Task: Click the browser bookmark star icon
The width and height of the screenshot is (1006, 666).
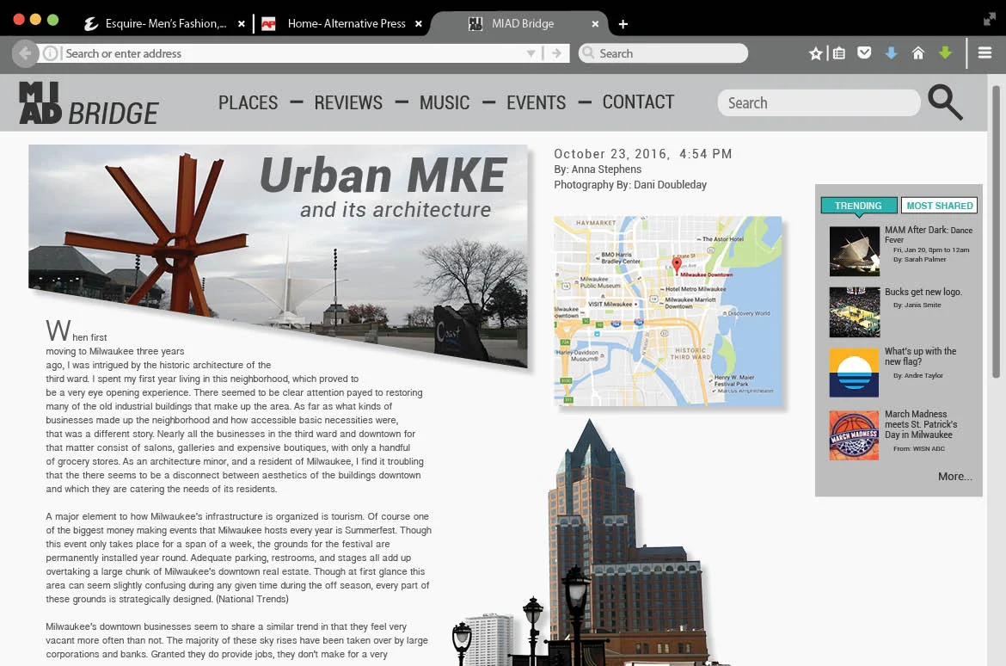Action: point(815,53)
